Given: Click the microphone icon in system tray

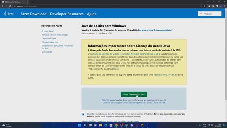Looking at the screenshot, I should [200, 125].
